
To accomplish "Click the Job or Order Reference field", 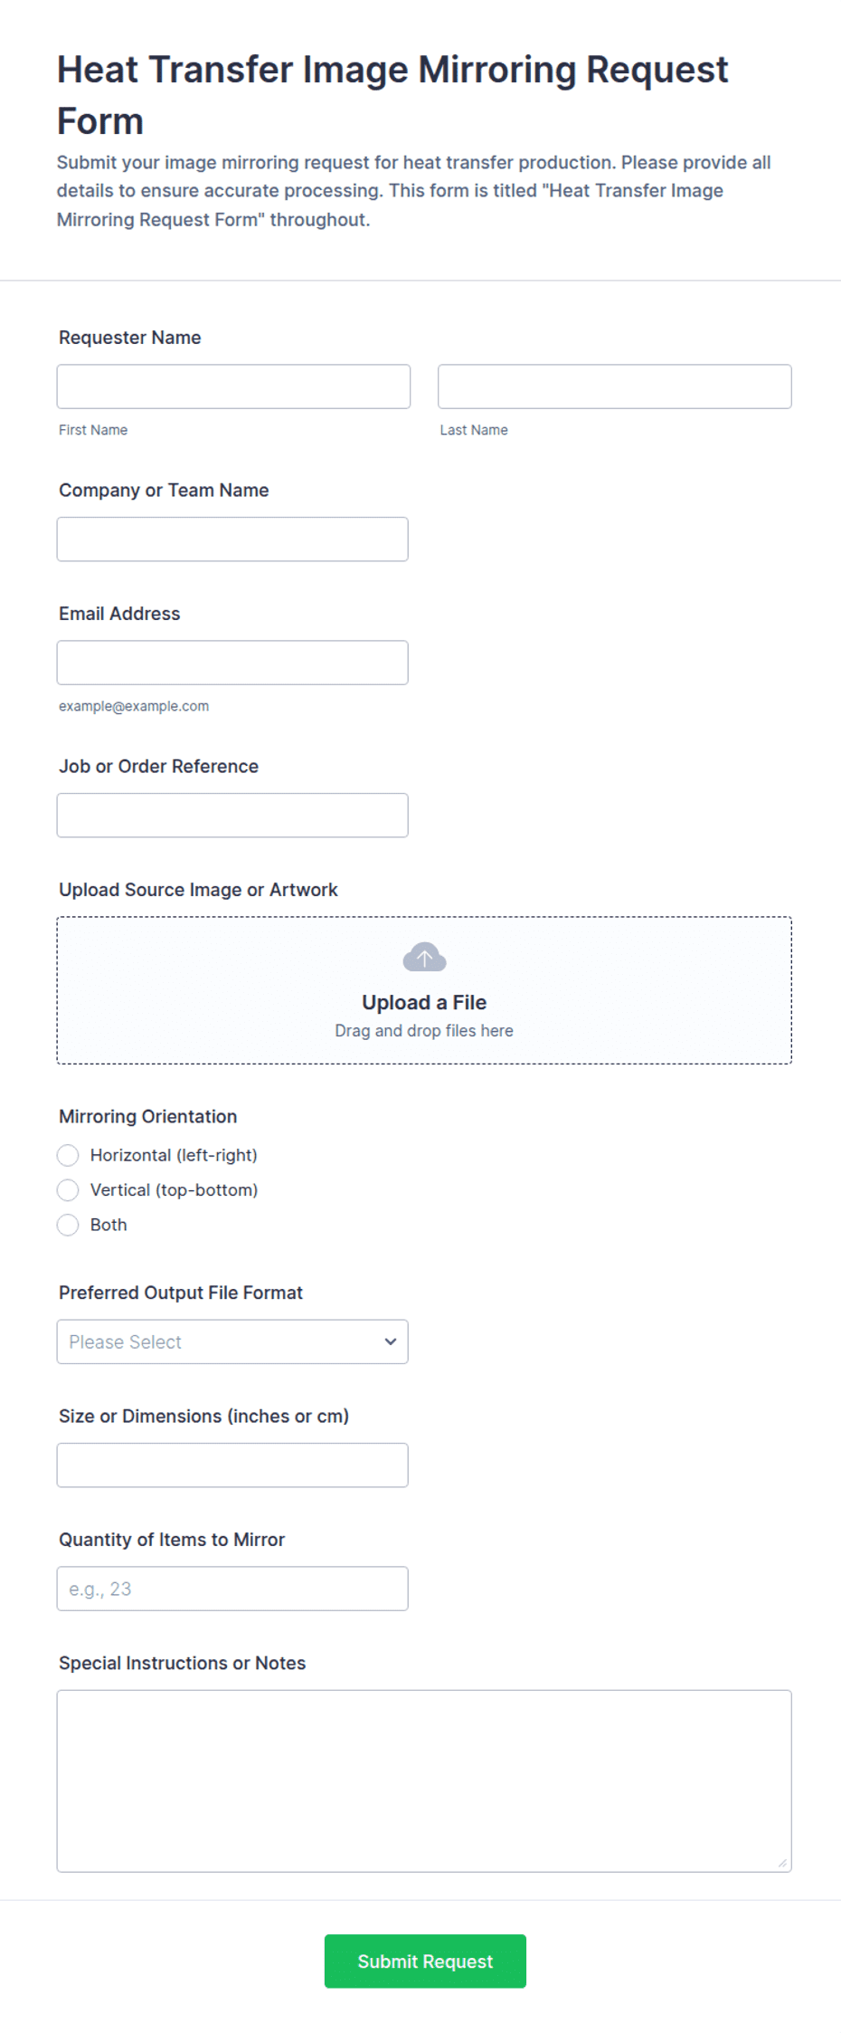I will click(x=232, y=815).
